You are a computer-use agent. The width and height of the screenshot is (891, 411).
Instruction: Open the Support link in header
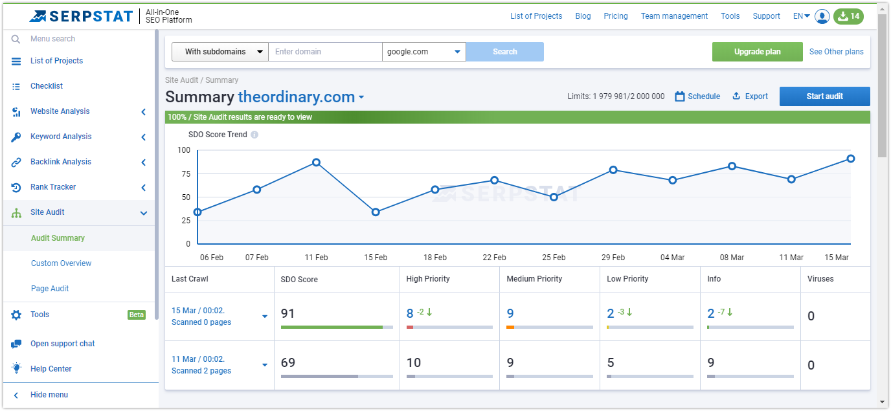pos(766,16)
